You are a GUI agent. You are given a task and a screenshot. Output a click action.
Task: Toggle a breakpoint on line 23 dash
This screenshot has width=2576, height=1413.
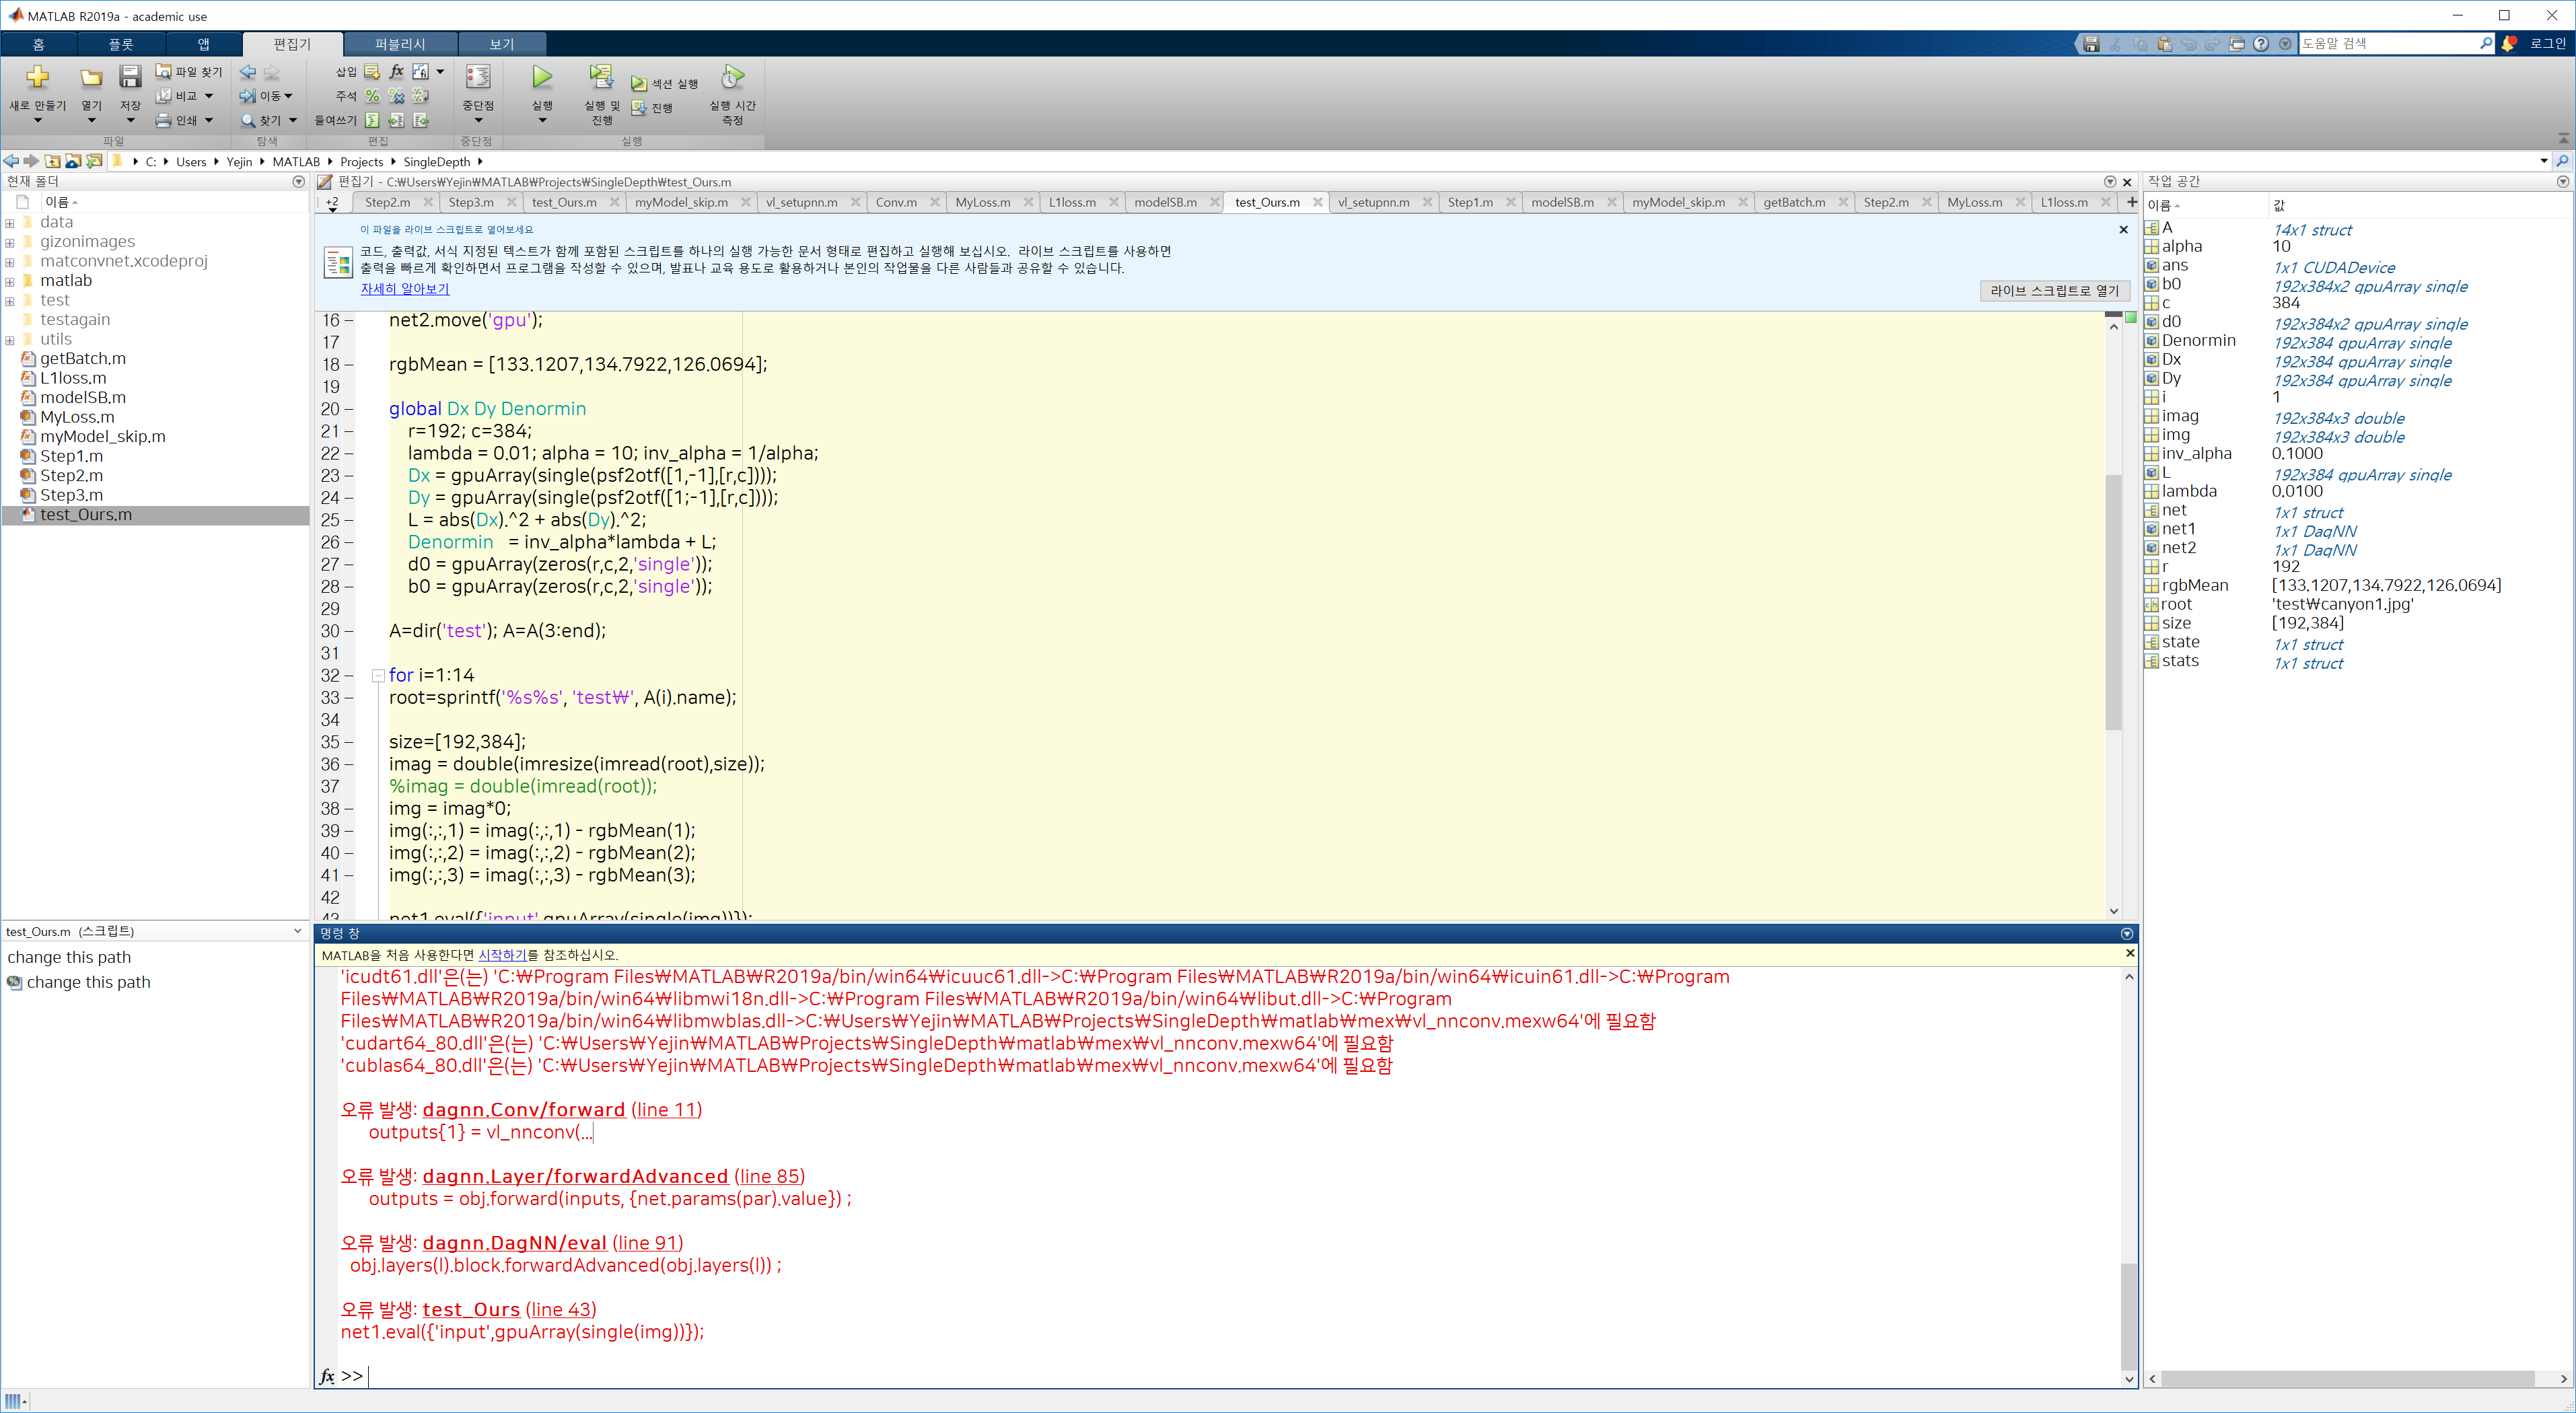[349, 476]
